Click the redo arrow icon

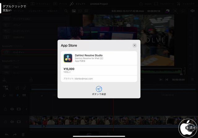(15, 135)
